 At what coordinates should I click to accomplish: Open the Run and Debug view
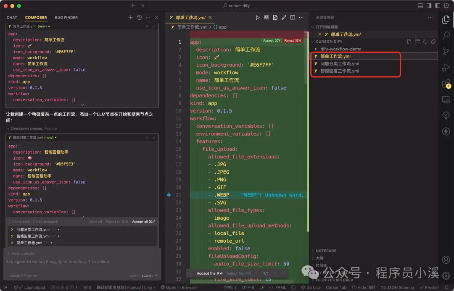(445, 67)
